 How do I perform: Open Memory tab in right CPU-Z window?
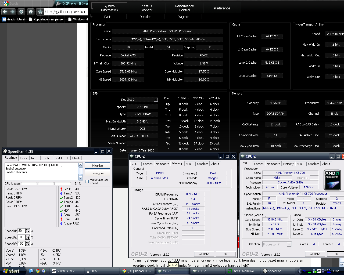click(x=288, y=164)
